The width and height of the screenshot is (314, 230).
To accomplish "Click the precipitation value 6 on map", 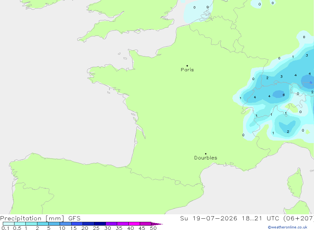I will coord(284,95).
